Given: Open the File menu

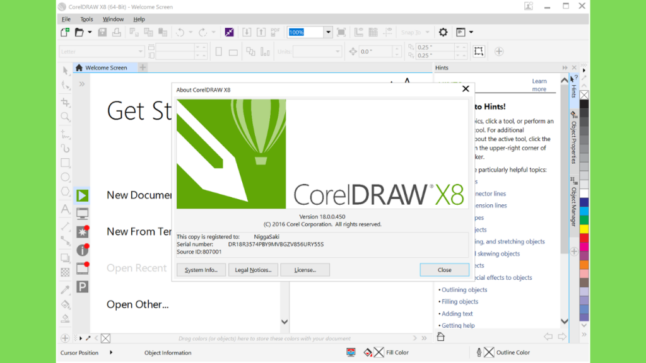Looking at the screenshot, I should pos(66,20).
